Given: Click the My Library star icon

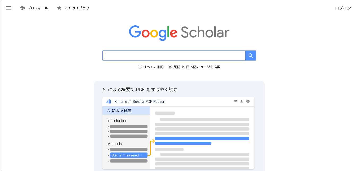Looking at the screenshot, I should pyautogui.click(x=59, y=8).
